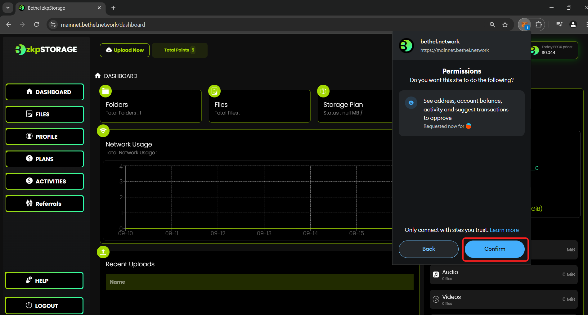The width and height of the screenshot is (588, 315).
Task: Click the Help button in sidebar
Action: point(44,281)
